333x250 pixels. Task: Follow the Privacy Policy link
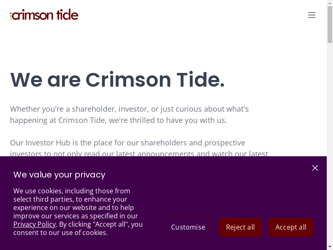[x=35, y=224]
